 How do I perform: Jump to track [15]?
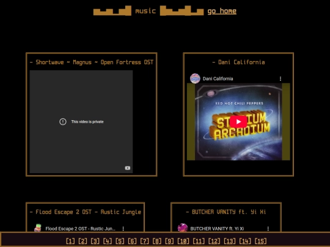click(260, 241)
